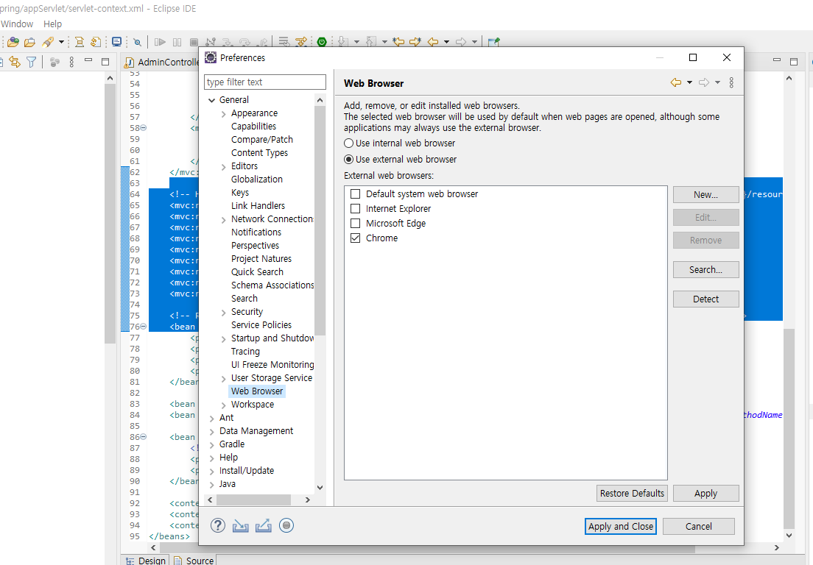
Task: Click the preferences tree horizontal scrollbar
Action: click(x=253, y=500)
